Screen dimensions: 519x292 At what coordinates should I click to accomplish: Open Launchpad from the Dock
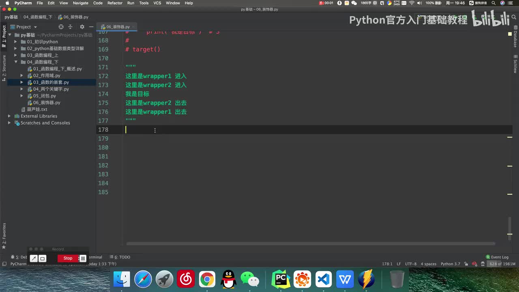pyautogui.click(x=165, y=279)
